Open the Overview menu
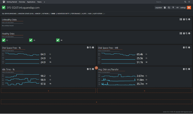This screenshot has height=114, width=193. tap(22, 2)
